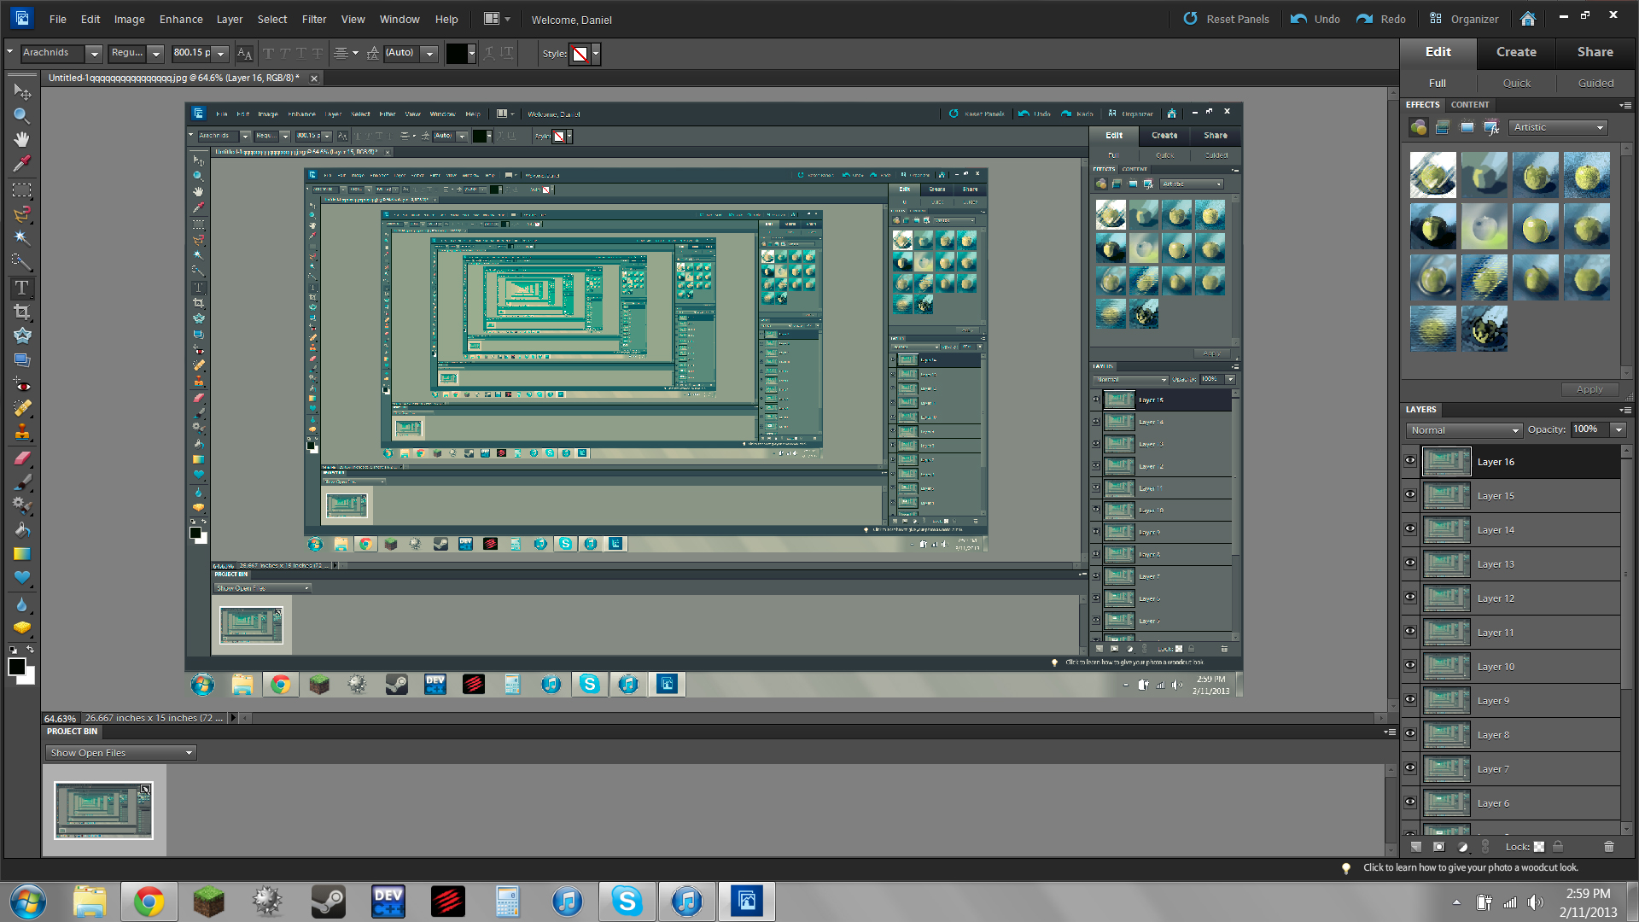The width and height of the screenshot is (1639, 922).
Task: Open the Show Open Files dropdown
Action: click(x=121, y=753)
